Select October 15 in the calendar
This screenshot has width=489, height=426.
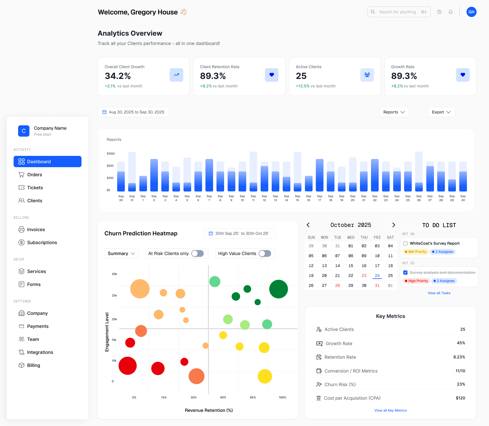point(351,266)
